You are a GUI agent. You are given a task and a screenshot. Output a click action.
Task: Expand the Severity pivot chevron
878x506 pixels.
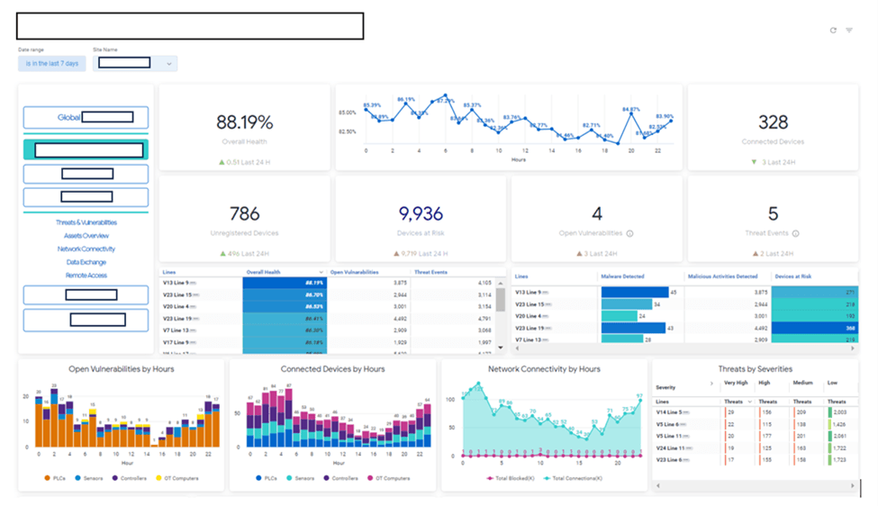(711, 384)
